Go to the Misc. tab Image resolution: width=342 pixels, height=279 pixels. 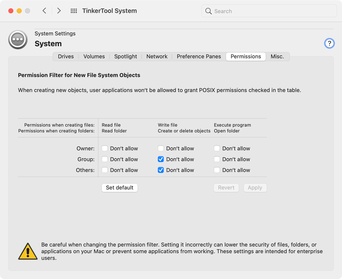tap(277, 57)
